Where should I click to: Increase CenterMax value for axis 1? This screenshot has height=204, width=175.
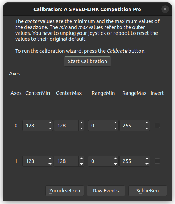81,158
